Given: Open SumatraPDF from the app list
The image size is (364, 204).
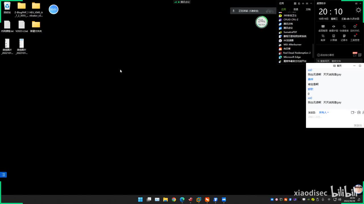Looking at the screenshot, I should [288, 32].
